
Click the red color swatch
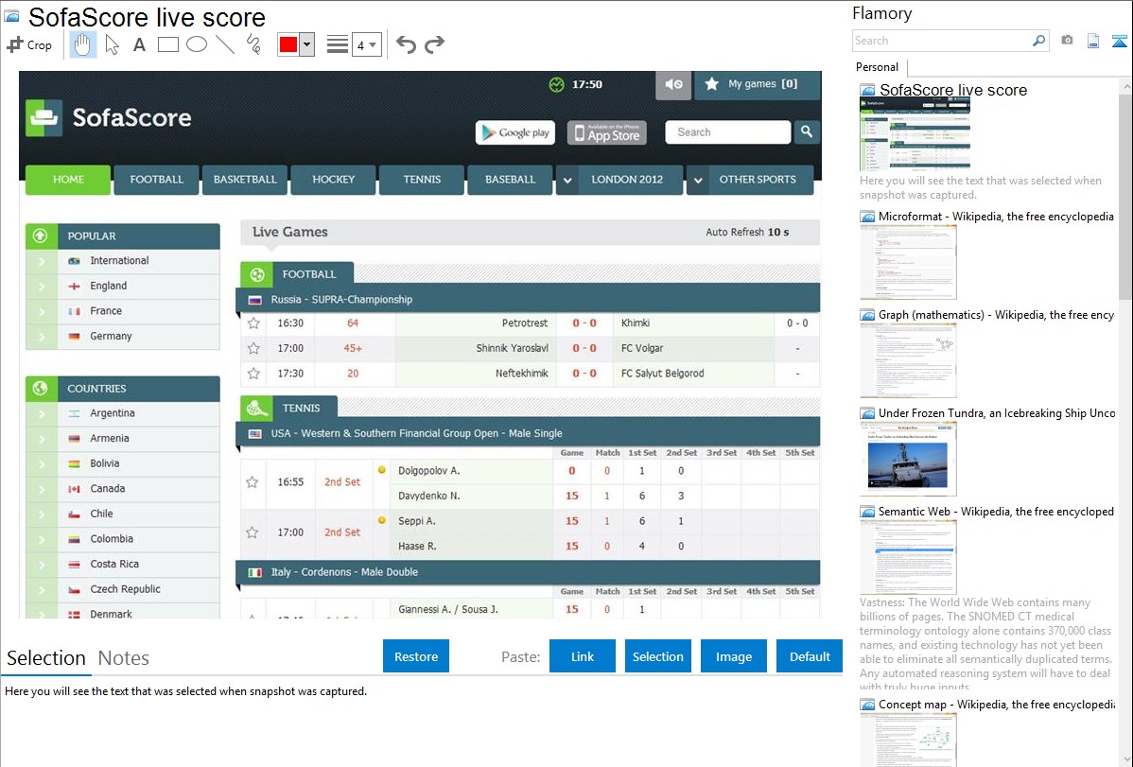tap(288, 44)
